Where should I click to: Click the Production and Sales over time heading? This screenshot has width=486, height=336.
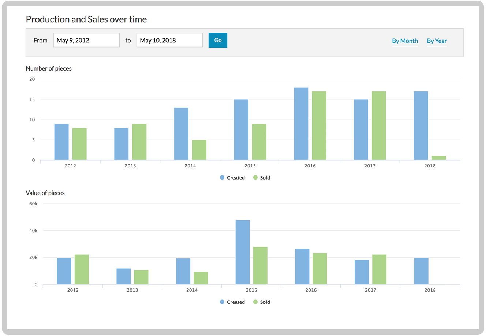pos(86,19)
